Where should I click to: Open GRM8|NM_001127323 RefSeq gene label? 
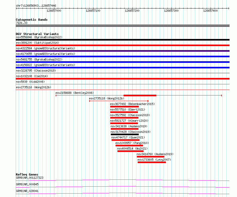[30, 178]
